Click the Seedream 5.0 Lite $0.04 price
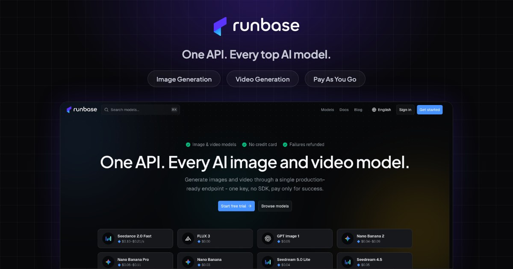 (x=286, y=265)
